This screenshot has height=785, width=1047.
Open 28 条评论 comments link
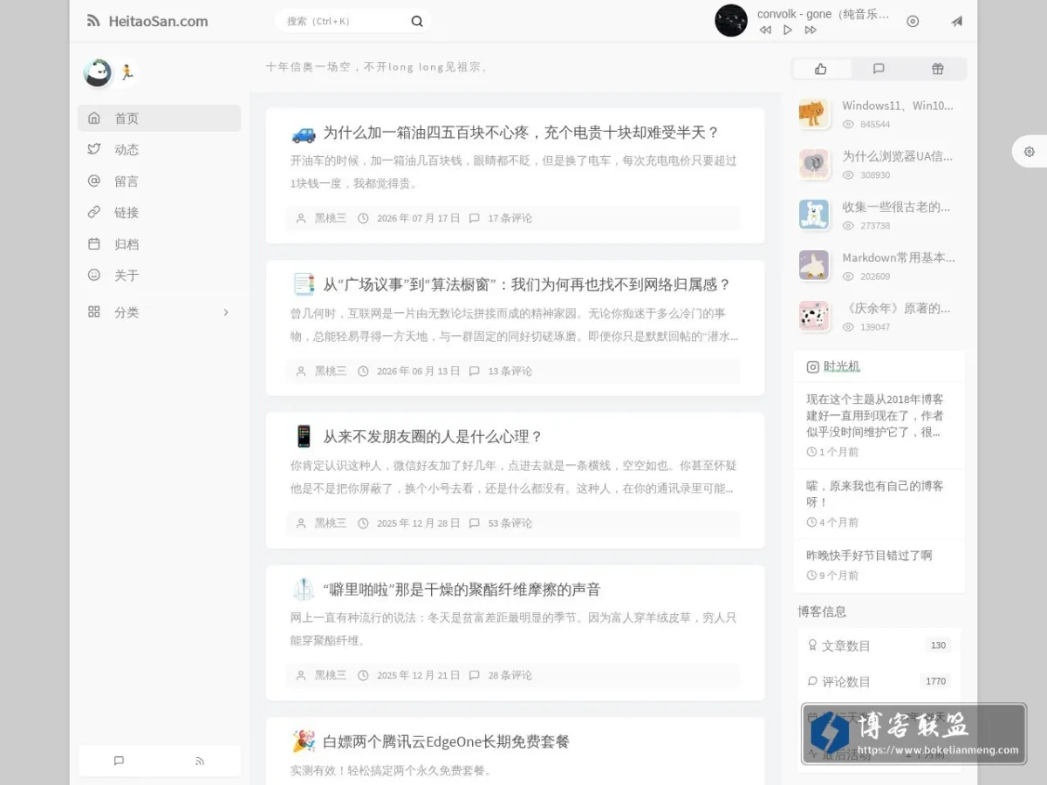tap(510, 675)
